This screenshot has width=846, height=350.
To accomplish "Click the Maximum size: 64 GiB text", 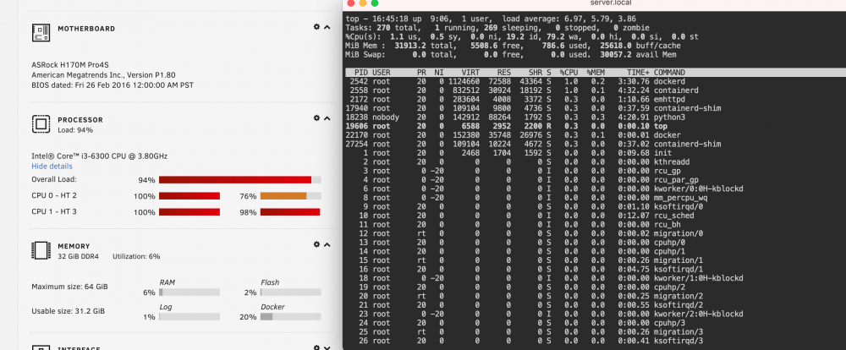I will pyautogui.click(x=69, y=287).
